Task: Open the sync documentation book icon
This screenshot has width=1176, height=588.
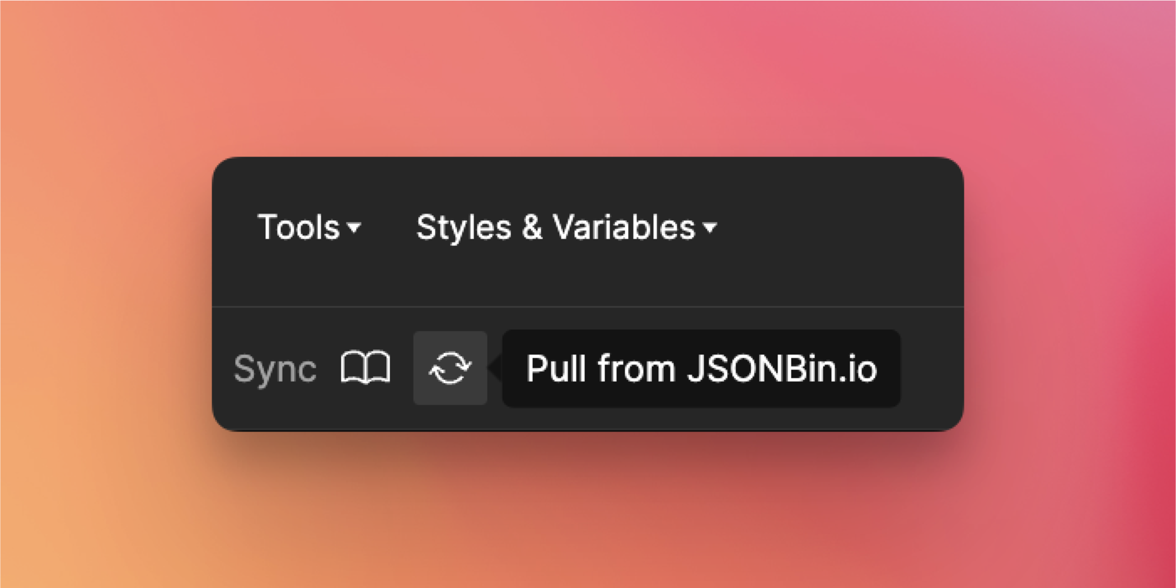Action: (366, 368)
